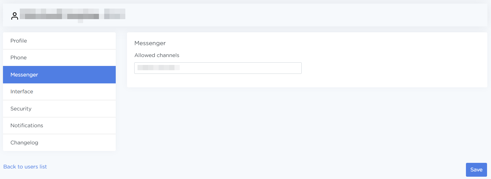Click the selected channel tag in field
Screen dimensions: 491x179
click(158, 68)
